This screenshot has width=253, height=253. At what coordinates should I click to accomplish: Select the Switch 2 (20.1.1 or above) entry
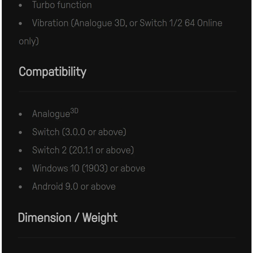pos(83,150)
